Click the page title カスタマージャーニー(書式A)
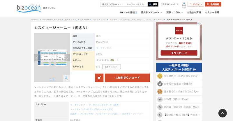 coord(61,28)
